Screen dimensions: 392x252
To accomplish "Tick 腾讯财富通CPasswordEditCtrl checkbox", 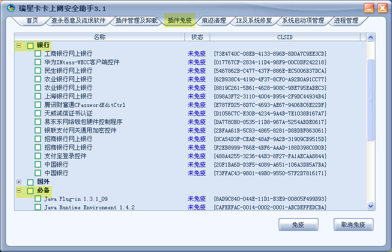I will (x=38, y=104).
